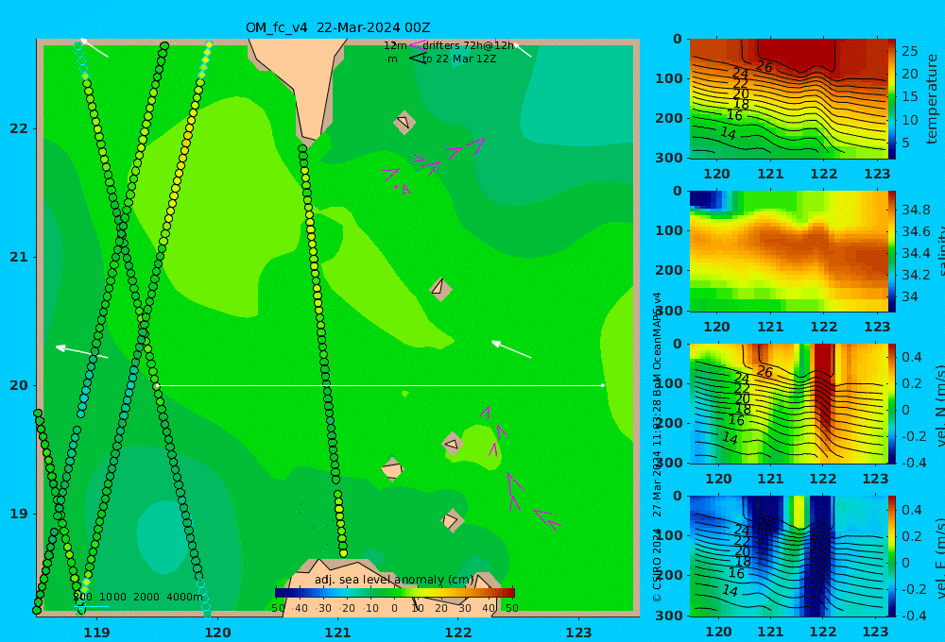The width and height of the screenshot is (945, 642).
Task: Click the 100 depth label of the temperature panel
Action: (669, 78)
